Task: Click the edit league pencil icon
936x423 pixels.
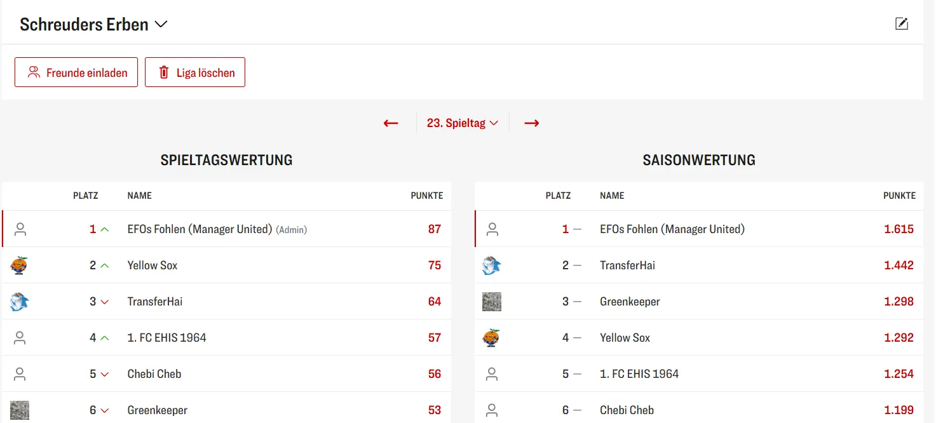Action: click(901, 24)
